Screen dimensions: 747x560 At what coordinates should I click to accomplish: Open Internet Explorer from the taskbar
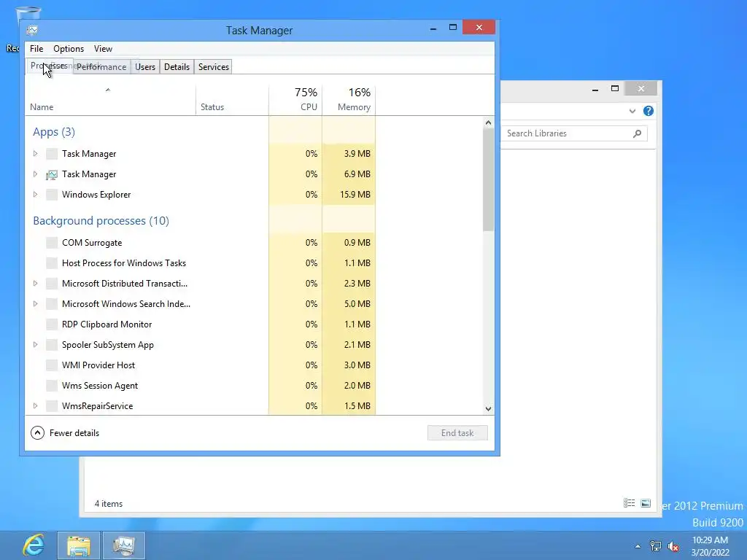(34, 545)
